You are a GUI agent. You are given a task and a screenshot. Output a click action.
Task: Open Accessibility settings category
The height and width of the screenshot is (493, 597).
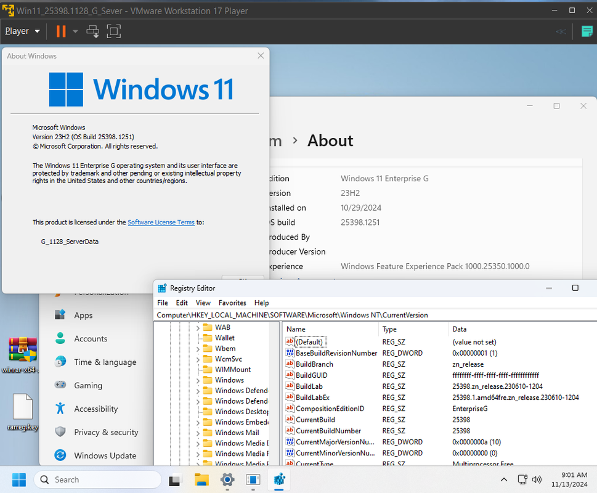click(x=96, y=409)
